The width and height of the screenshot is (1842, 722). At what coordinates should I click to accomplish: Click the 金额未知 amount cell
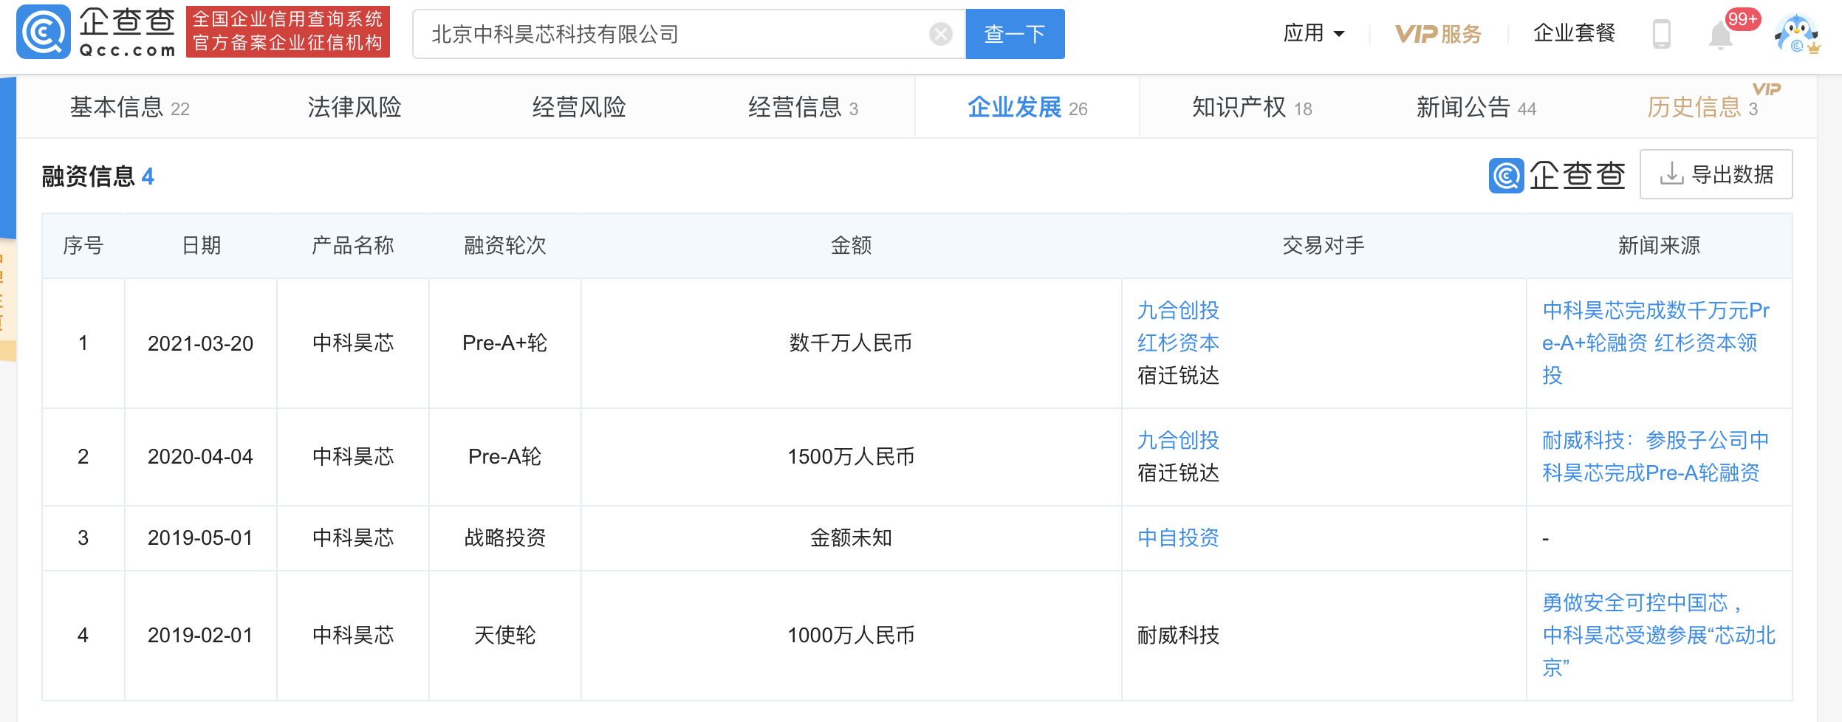851,538
